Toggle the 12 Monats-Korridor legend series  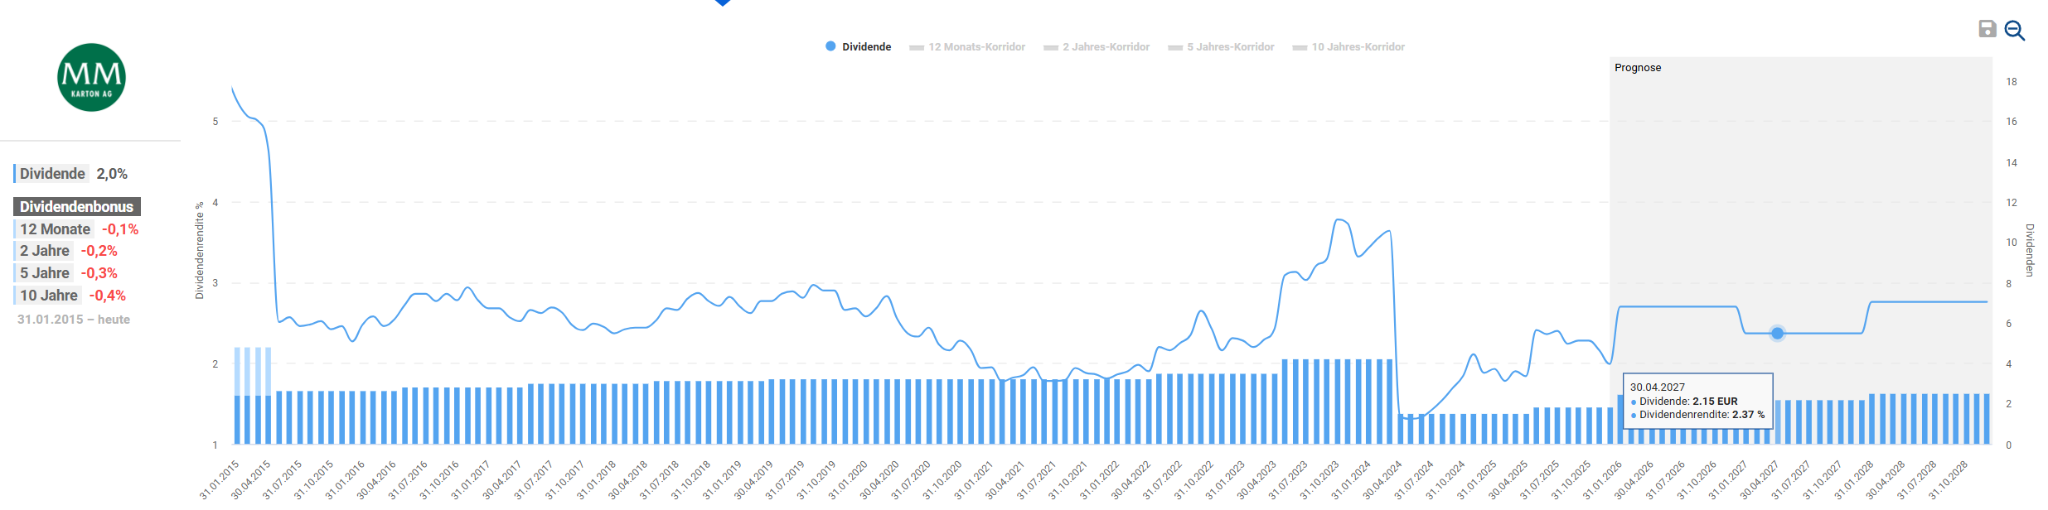point(967,47)
